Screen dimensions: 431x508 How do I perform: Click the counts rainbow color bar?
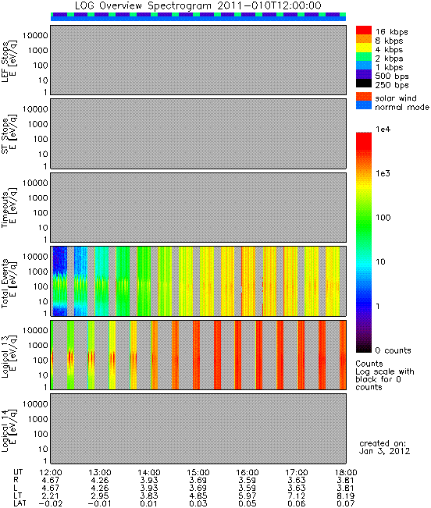click(x=364, y=243)
